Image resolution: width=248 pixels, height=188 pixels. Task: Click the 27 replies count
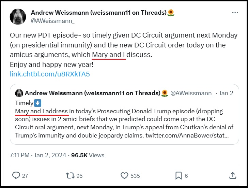(x=25, y=176)
